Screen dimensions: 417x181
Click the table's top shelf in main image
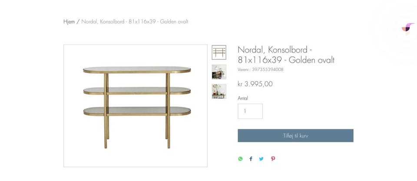tap(137, 69)
